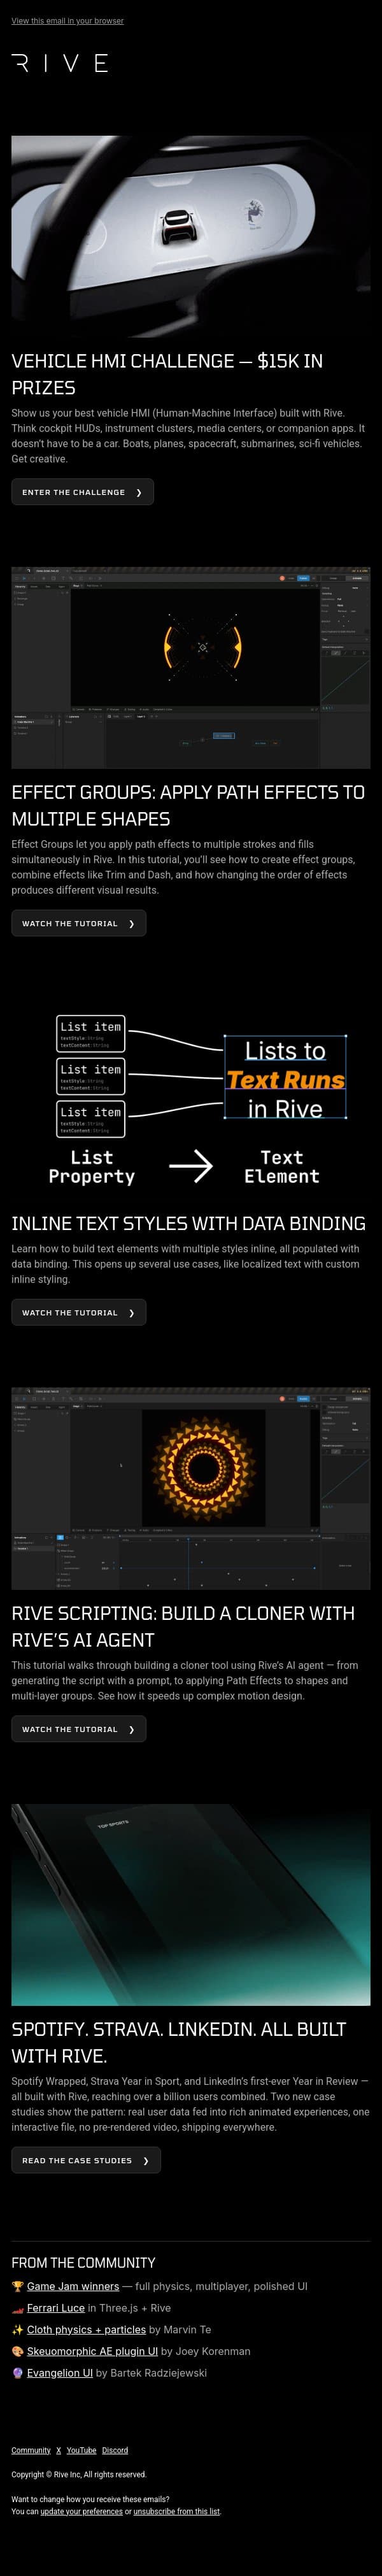
Task: Watch the Effect Groups tutorial
Action: click(78, 923)
